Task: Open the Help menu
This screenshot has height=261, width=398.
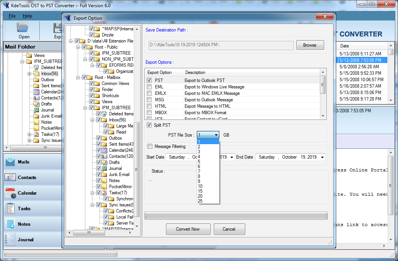Action: (x=27, y=16)
